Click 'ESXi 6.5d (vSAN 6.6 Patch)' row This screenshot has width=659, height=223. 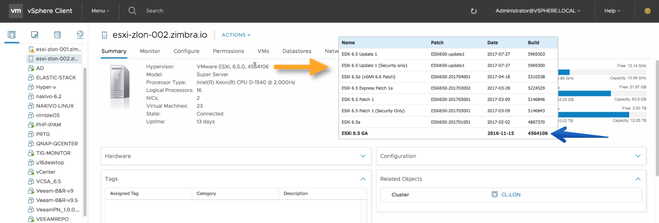coord(448,77)
